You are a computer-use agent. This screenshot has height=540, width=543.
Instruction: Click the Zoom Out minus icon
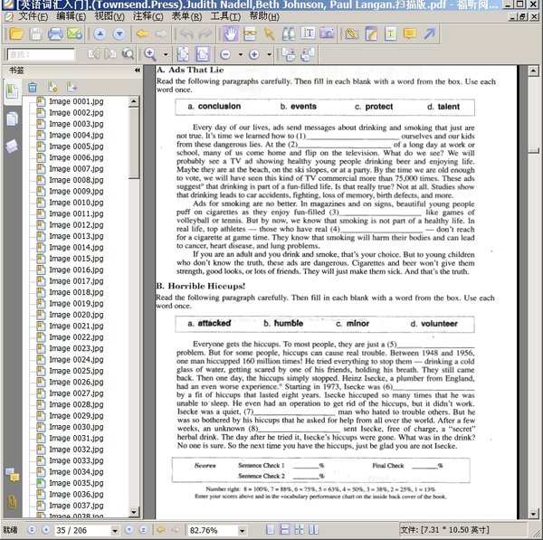click(x=225, y=54)
